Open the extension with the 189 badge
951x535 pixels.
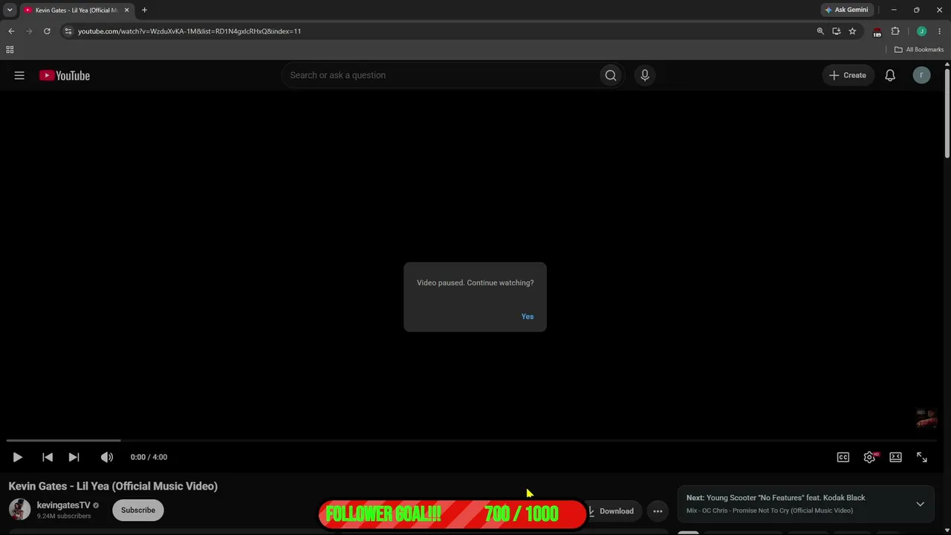[x=877, y=32]
